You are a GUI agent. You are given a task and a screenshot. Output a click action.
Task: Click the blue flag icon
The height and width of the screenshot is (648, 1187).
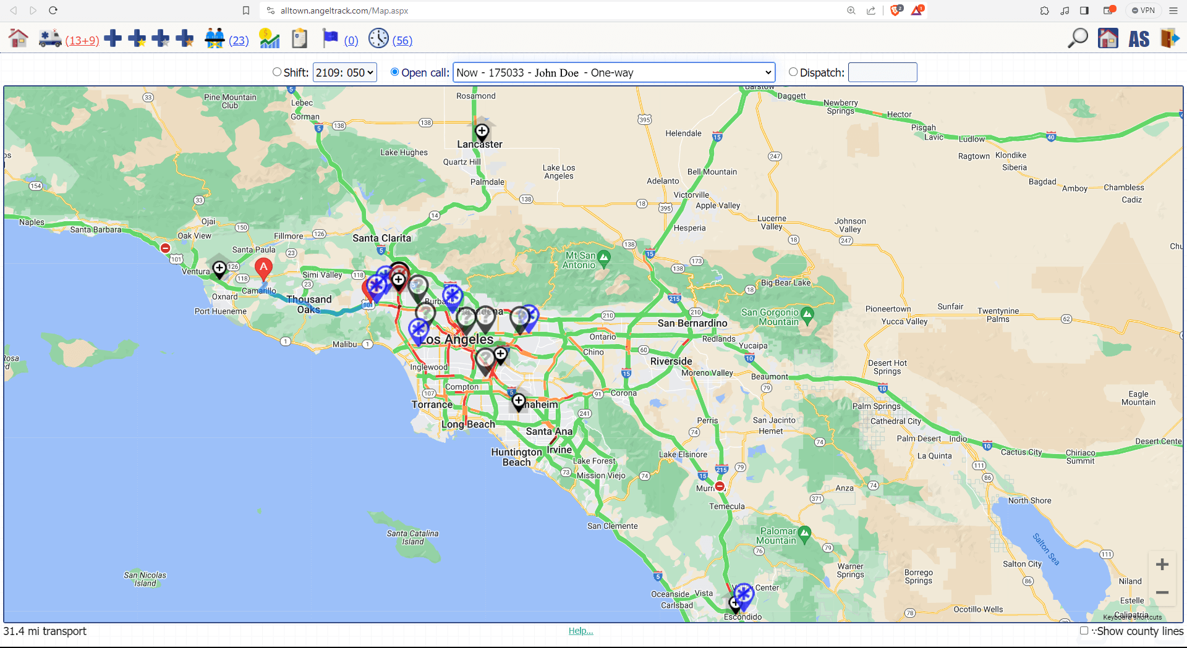pyautogui.click(x=330, y=38)
